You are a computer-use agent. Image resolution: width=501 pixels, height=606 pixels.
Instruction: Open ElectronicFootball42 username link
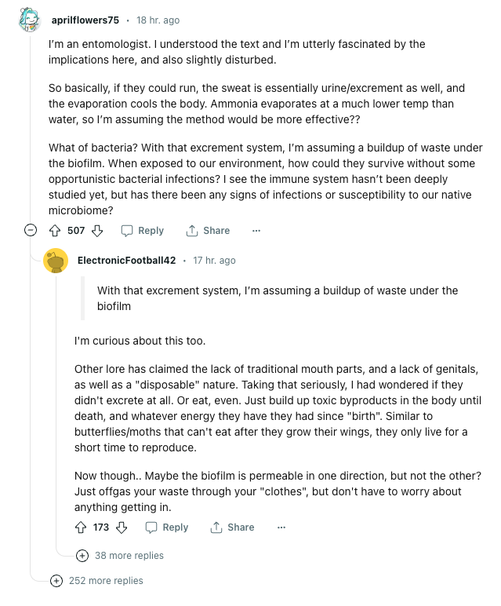(x=126, y=261)
